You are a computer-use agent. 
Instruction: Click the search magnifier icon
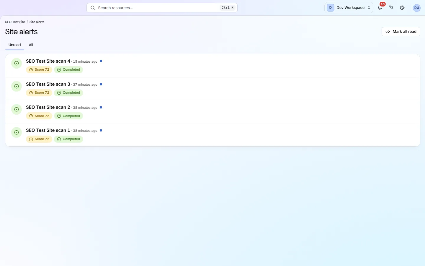93,8
